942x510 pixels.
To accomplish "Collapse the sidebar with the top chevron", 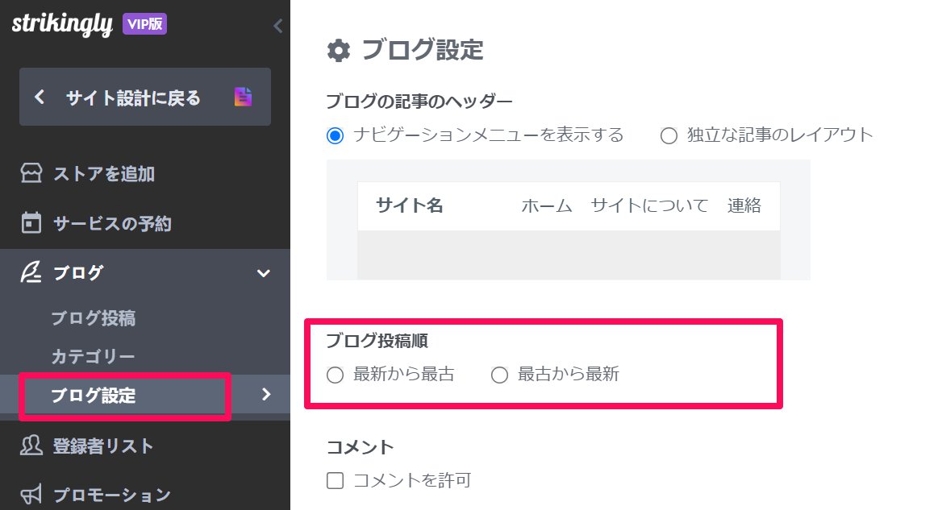I will click(x=277, y=26).
